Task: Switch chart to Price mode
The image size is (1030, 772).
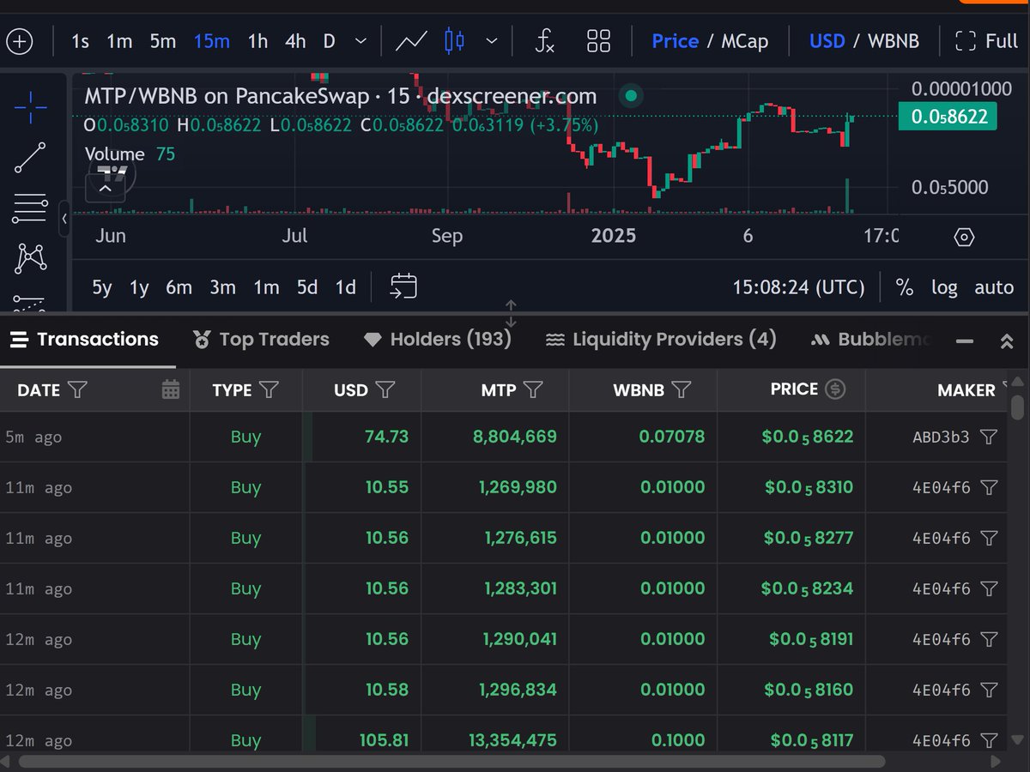Action: (675, 41)
